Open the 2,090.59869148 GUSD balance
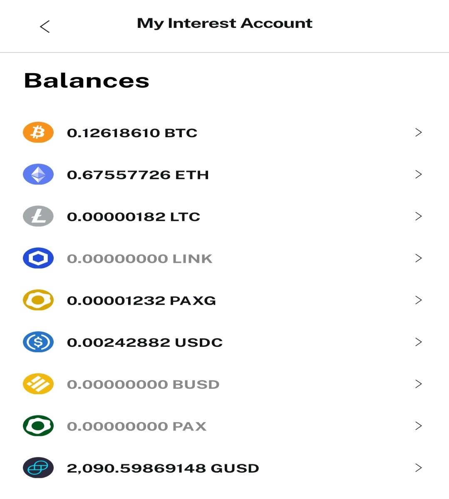Image resolution: width=449 pixels, height=499 pixels. pyautogui.click(x=163, y=469)
